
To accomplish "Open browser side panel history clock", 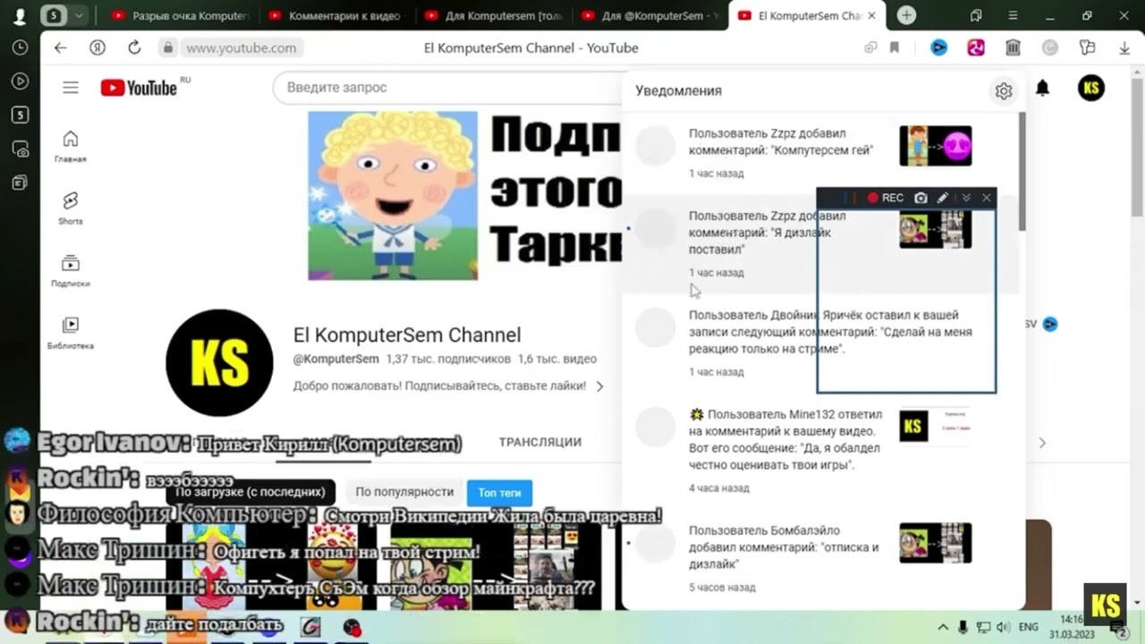I will click(20, 47).
